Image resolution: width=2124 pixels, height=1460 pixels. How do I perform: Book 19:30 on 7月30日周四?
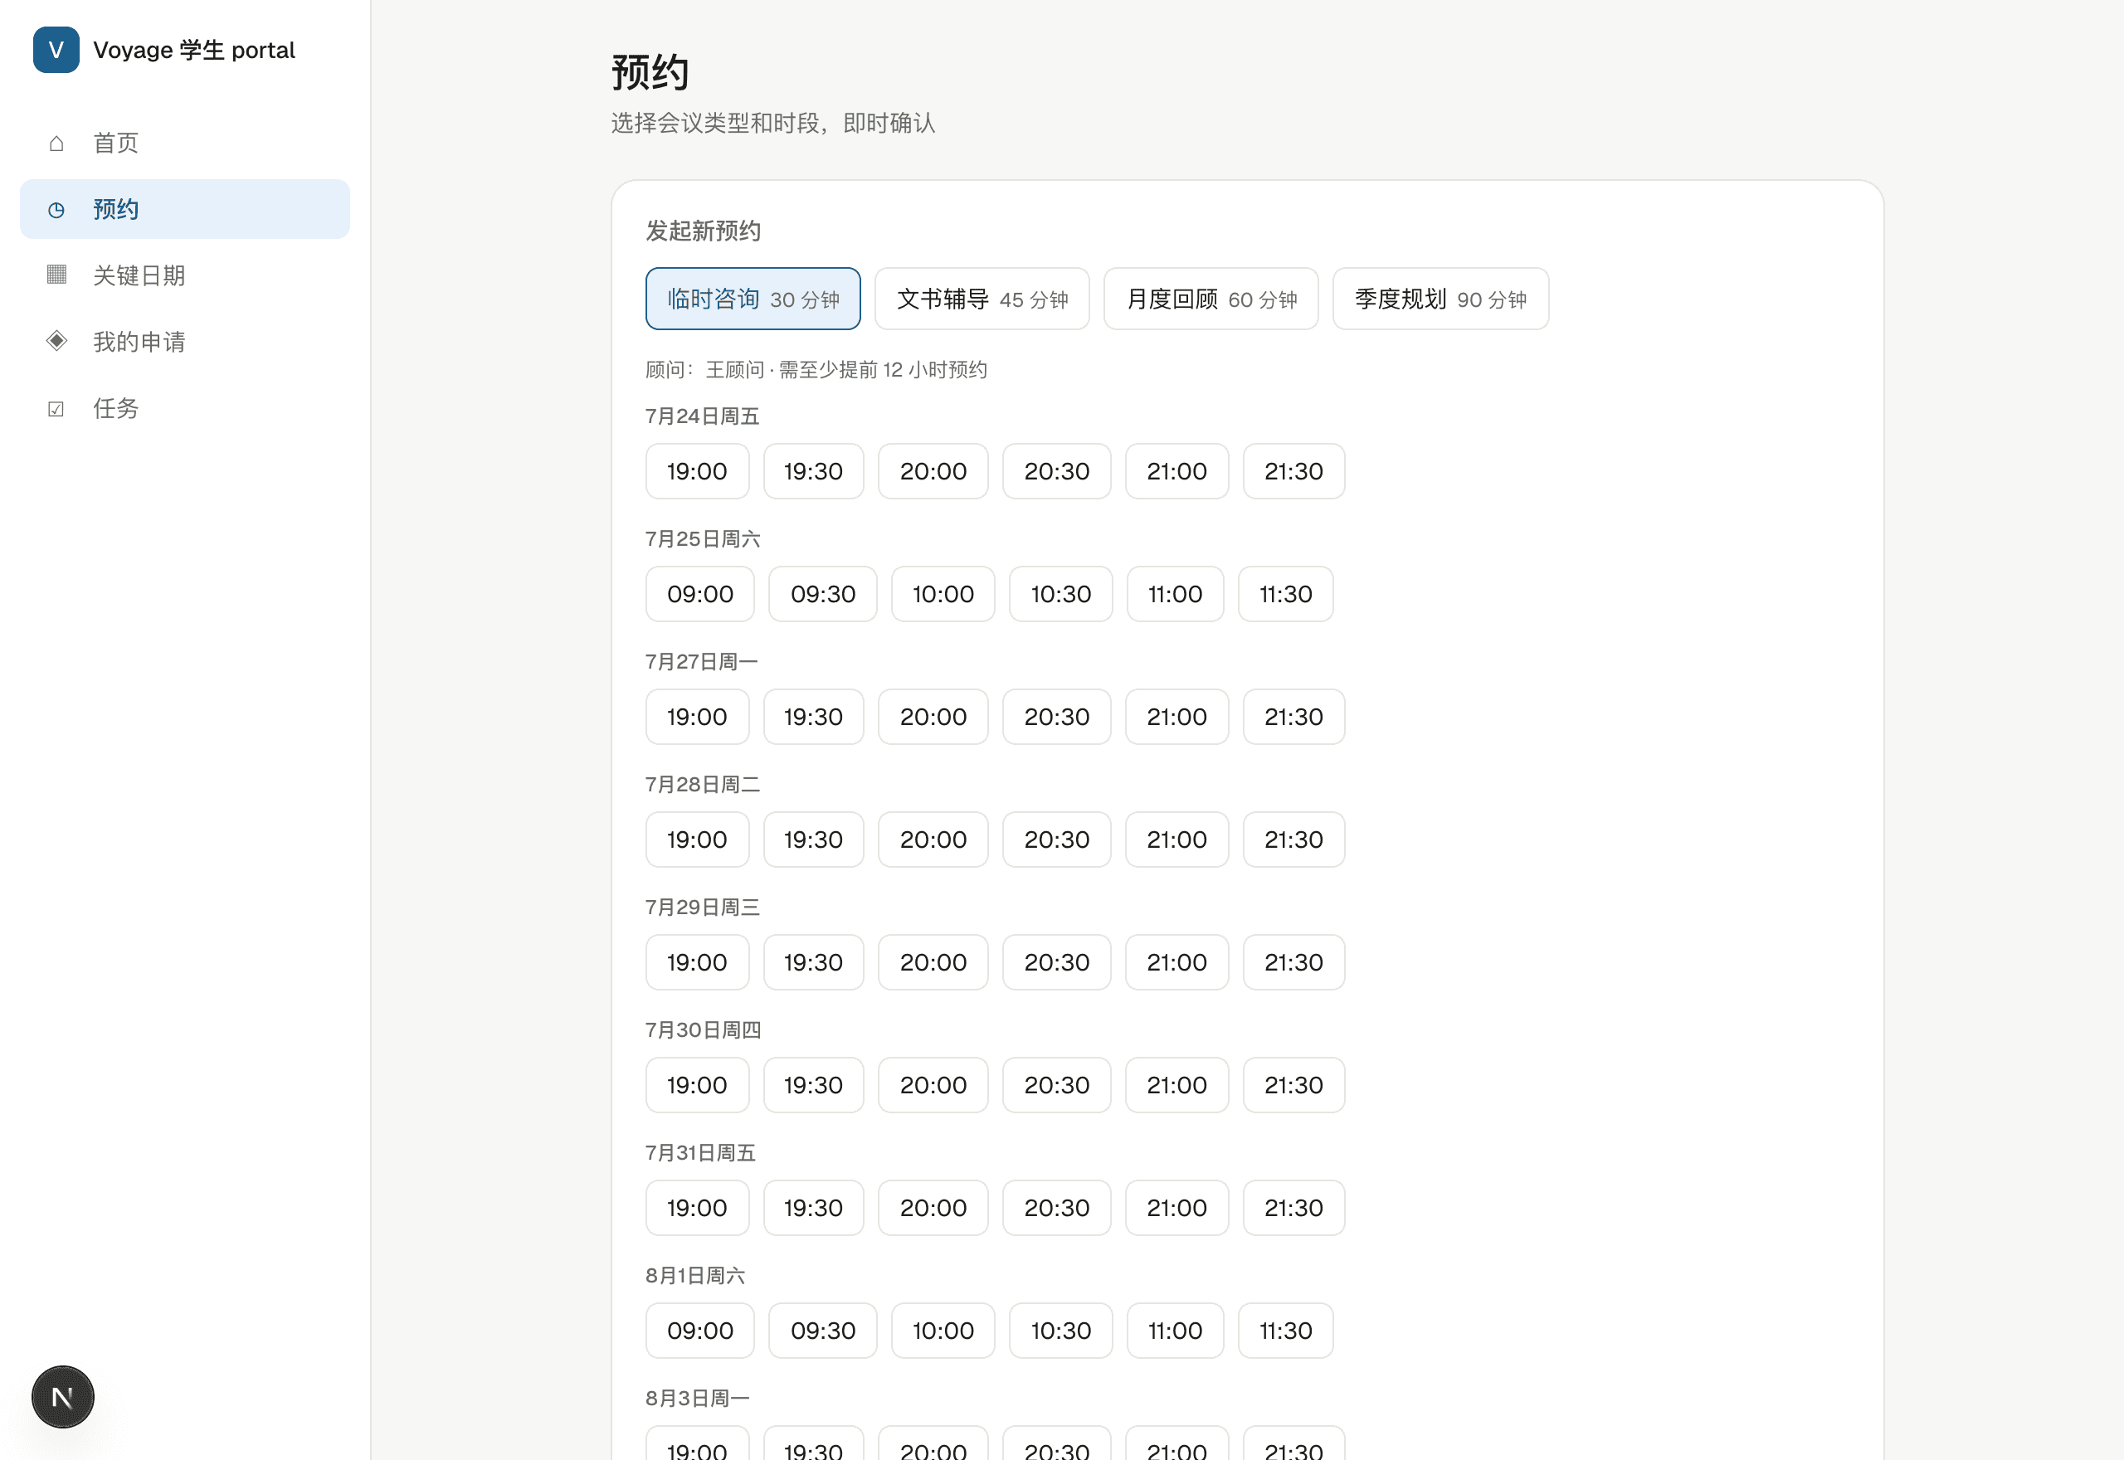(813, 1084)
